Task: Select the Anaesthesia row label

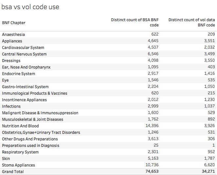Action: [13, 35]
